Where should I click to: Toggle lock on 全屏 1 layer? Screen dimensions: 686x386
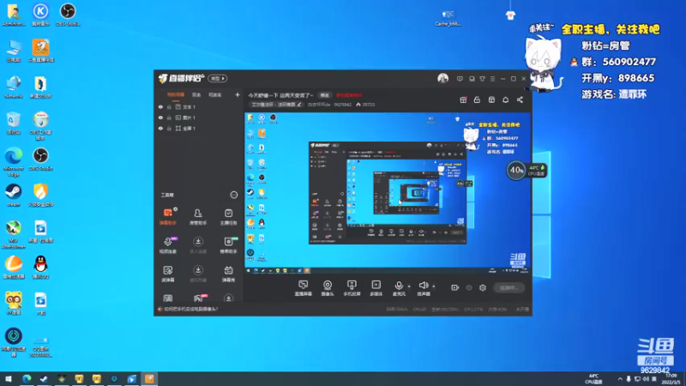click(x=169, y=128)
